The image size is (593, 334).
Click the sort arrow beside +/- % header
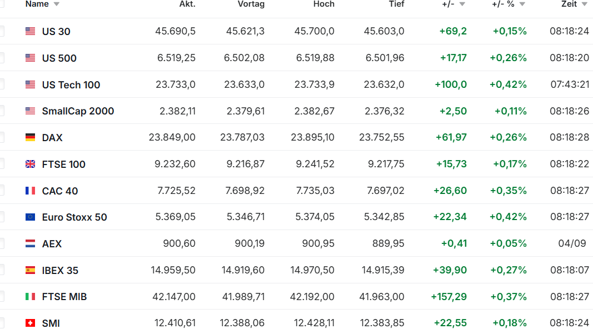[x=522, y=4]
